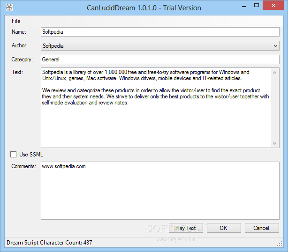Maximize the CanLucidDream window
The image size is (288, 252).
coord(257,6)
